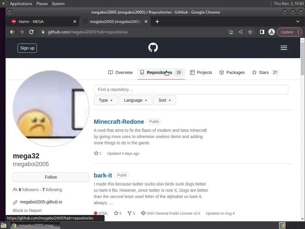Click the address bar URL
Image resolution: width=305 pixels, height=229 pixels.
pyautogui.click(x=88, y=32)
